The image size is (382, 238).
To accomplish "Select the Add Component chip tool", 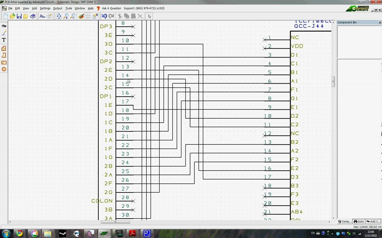I will (4, 26).
